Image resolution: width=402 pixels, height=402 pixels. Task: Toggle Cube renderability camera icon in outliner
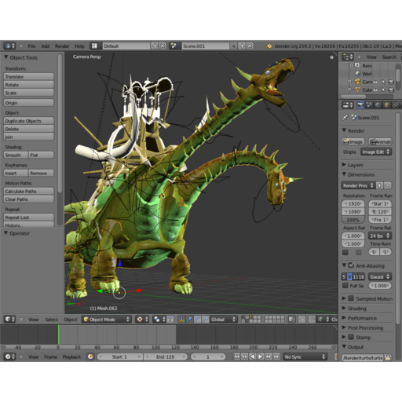[x=392, y=90]
